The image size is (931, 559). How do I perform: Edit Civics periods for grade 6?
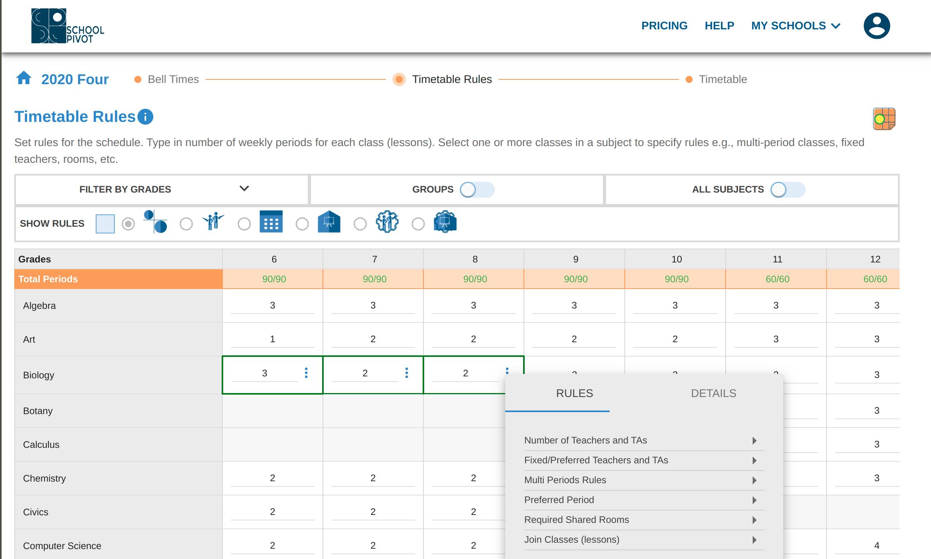pos(272,512)
